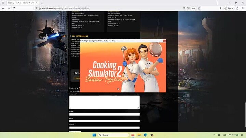
Task: Open the picture-in-picture address bar icon
Action: [188, 8]
